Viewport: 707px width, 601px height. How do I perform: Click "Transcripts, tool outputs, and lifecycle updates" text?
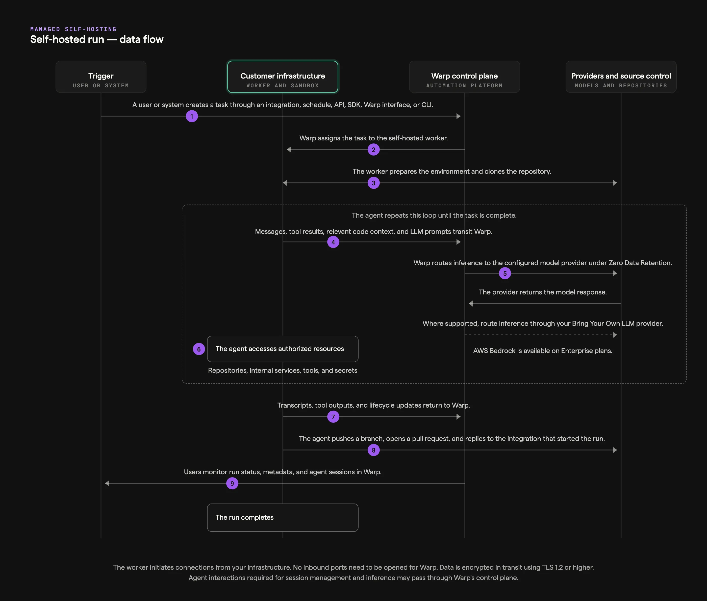point(373,405)
